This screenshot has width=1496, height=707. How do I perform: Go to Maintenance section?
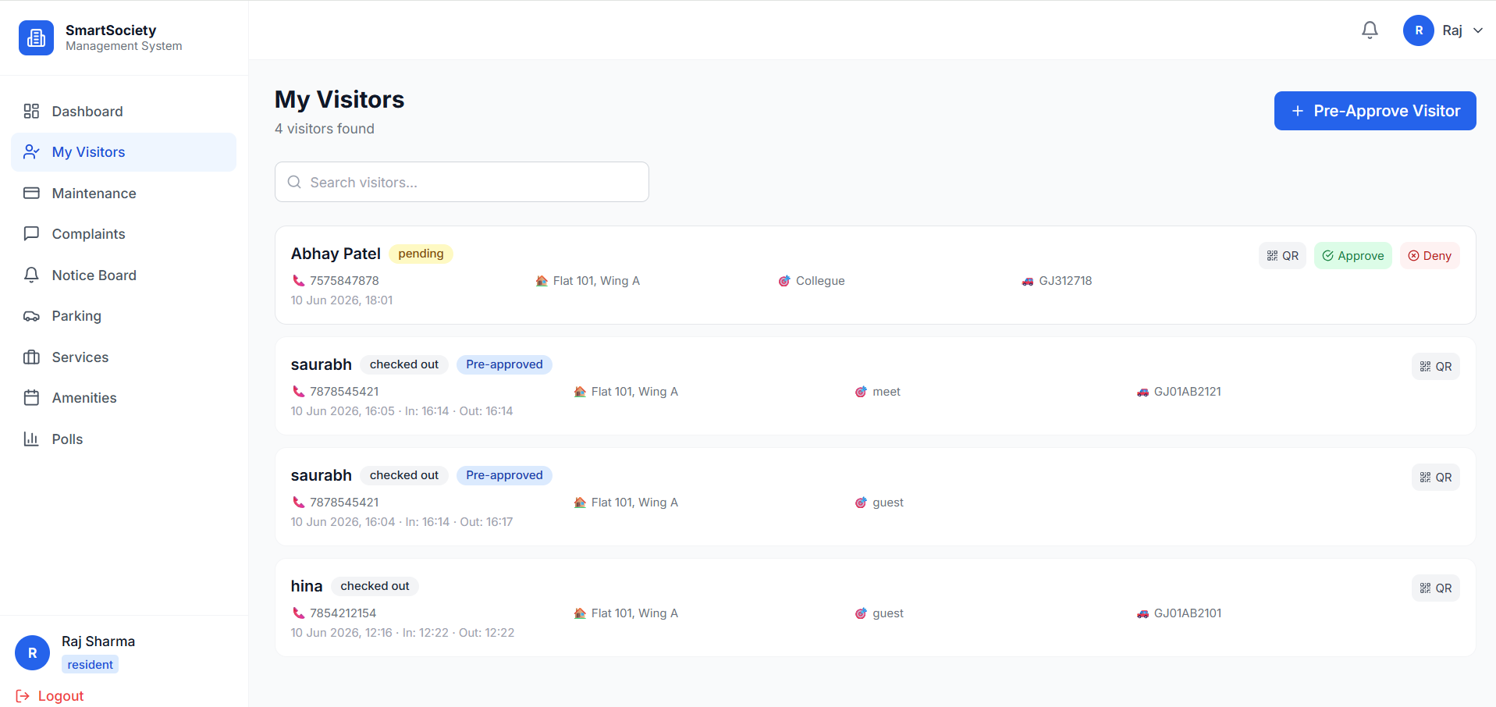(123, 194)
